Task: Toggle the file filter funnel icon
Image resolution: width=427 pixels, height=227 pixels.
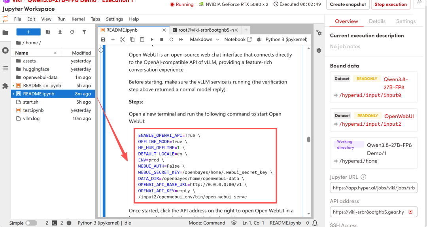Action: click(x=84, y=32)
